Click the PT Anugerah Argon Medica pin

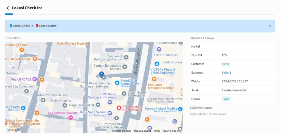[119, 108]
